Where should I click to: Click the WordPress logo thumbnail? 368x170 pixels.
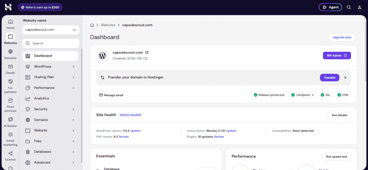[102, 56]
